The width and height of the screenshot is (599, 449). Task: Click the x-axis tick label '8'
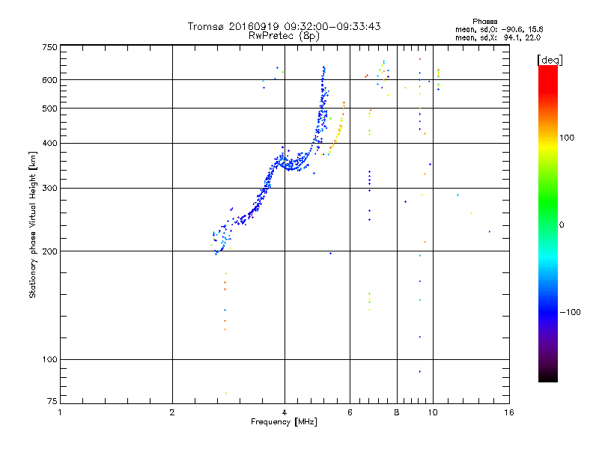click(x=397, y=412)
